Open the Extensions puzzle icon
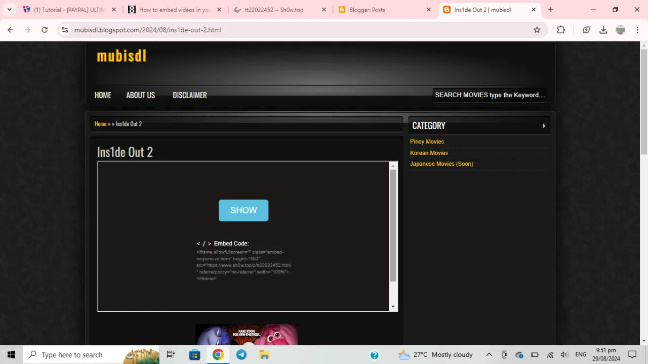The width and height of the screenshot is (648, 364). 561,30
